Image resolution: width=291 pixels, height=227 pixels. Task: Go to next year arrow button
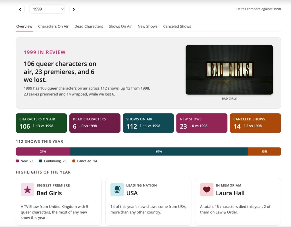tap(74, 9)
